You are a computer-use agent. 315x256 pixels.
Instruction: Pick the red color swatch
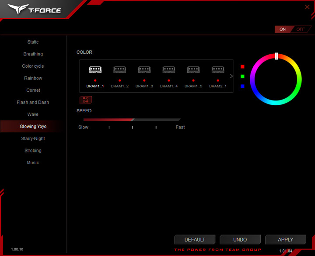pyautogui.click(x=242, y=66)
